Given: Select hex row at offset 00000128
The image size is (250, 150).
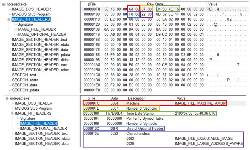Looking at the screenshot, I should pyautogui.click(x=164, y=24).
